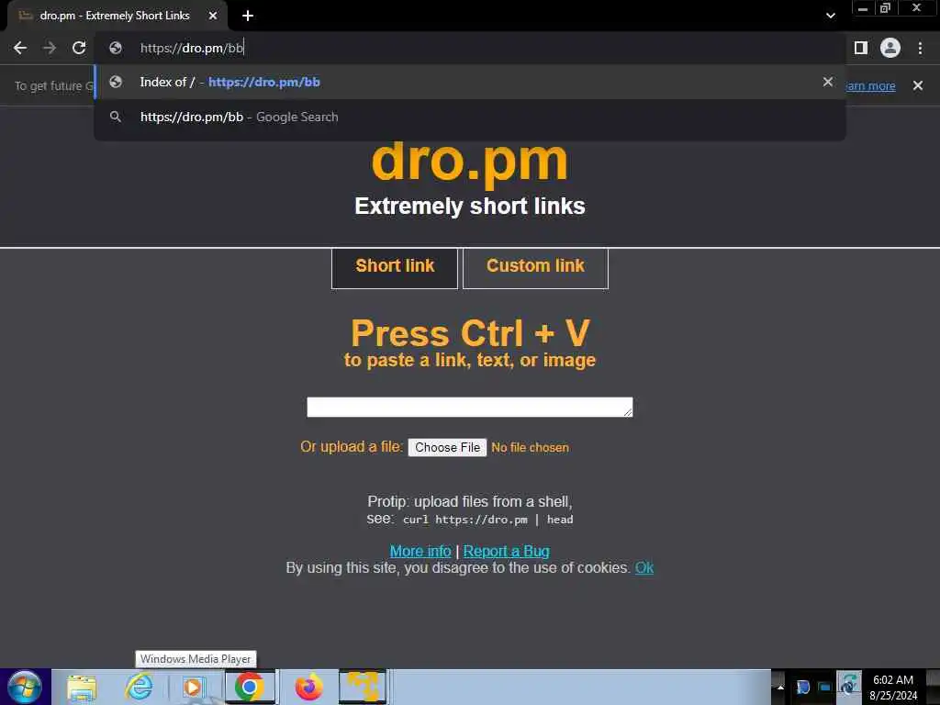The width and height of the screenshot is (940, 705).
Task: Open the Chrome profile avatar
Action: pos(890,48)
